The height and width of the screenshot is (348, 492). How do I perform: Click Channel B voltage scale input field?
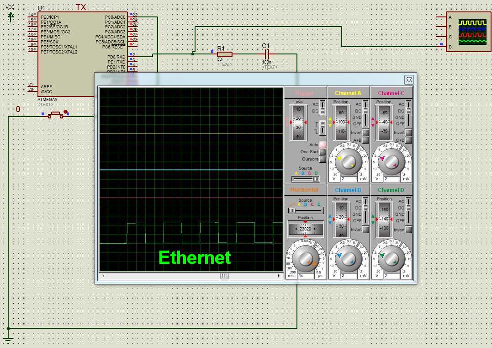point(349,276)
